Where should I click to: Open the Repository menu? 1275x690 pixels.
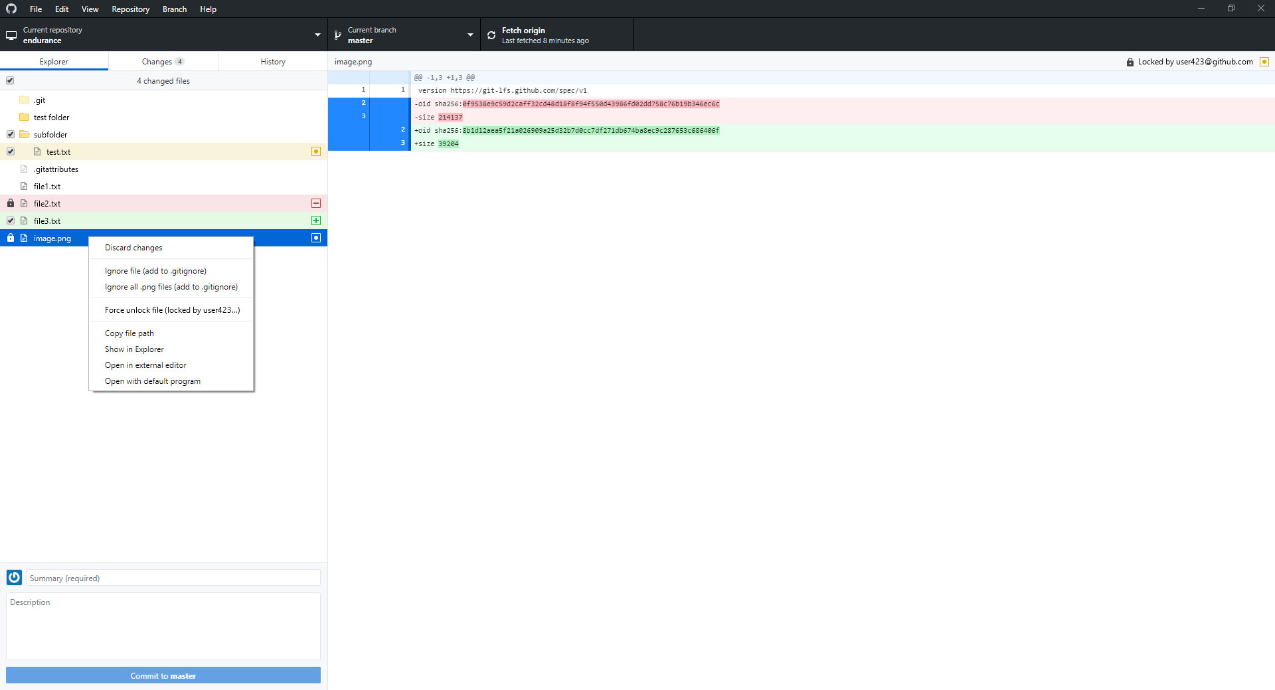[x=130, y=9]
